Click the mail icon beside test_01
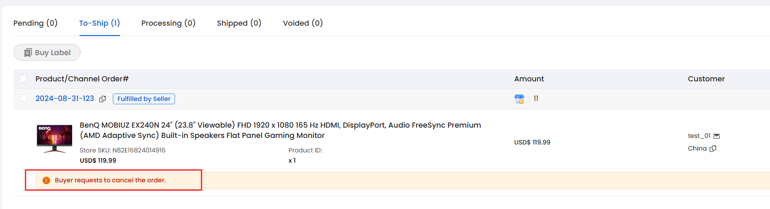770x209 pixels. coord(716,136)
